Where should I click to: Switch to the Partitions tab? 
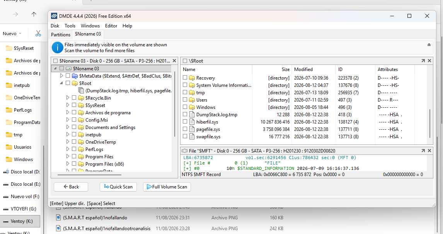click(x=60, y=34)
